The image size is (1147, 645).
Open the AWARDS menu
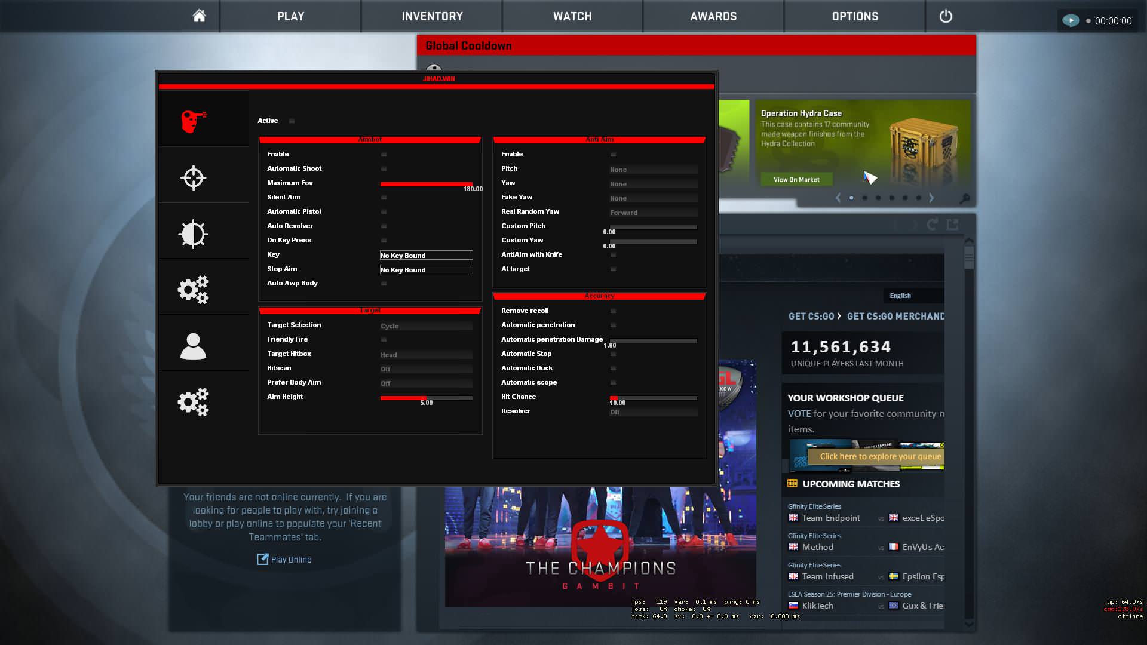(x=713, y=16)
